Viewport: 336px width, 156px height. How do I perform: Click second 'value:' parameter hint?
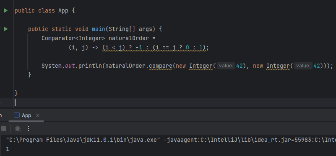pyautogui.click(x=303, y=66)
